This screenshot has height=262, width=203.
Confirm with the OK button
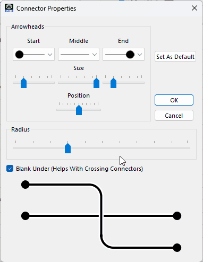pyautogui.click(x=174, y=100)
